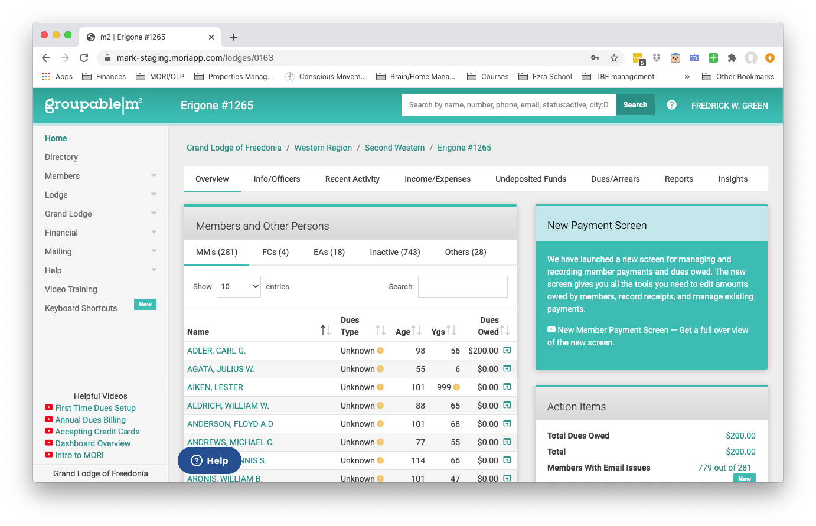Viewport: 816px width, 526px height.
Task: Open the Show entries count dropdown
Action: (x=239, y=286)
